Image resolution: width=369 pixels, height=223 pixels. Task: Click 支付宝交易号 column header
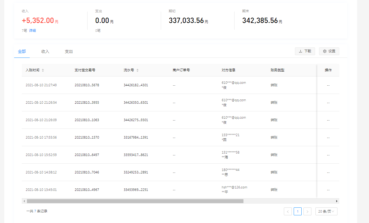tap(85, 70)
